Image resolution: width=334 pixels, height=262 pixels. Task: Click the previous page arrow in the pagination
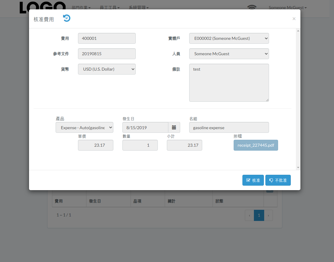tap(249, 215)
